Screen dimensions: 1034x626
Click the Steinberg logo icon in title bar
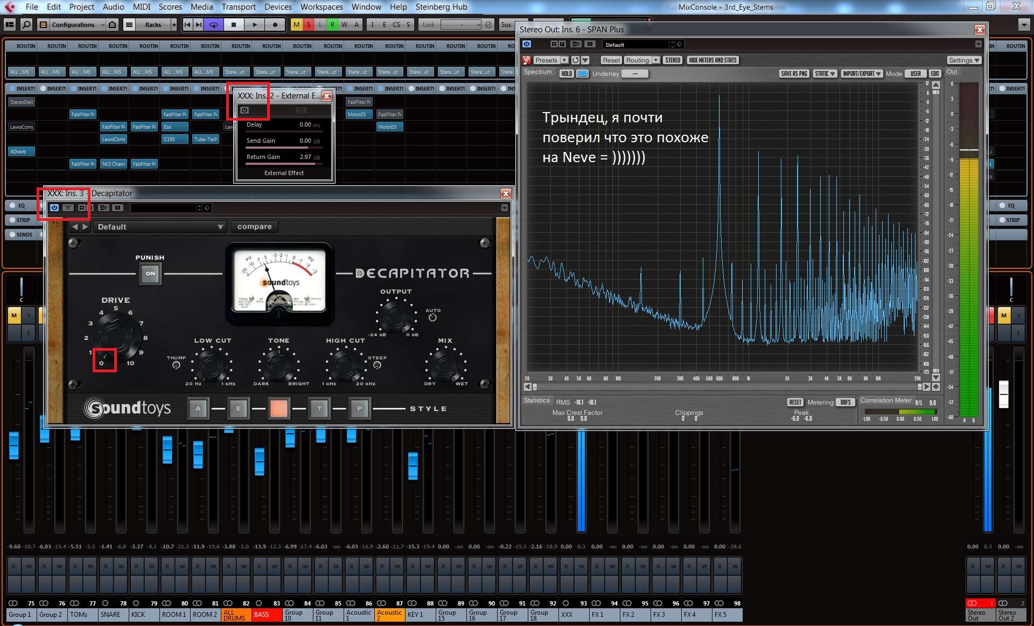(9, 7)
